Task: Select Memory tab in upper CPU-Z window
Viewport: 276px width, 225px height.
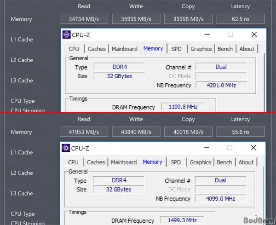Action: click(153, 48)
